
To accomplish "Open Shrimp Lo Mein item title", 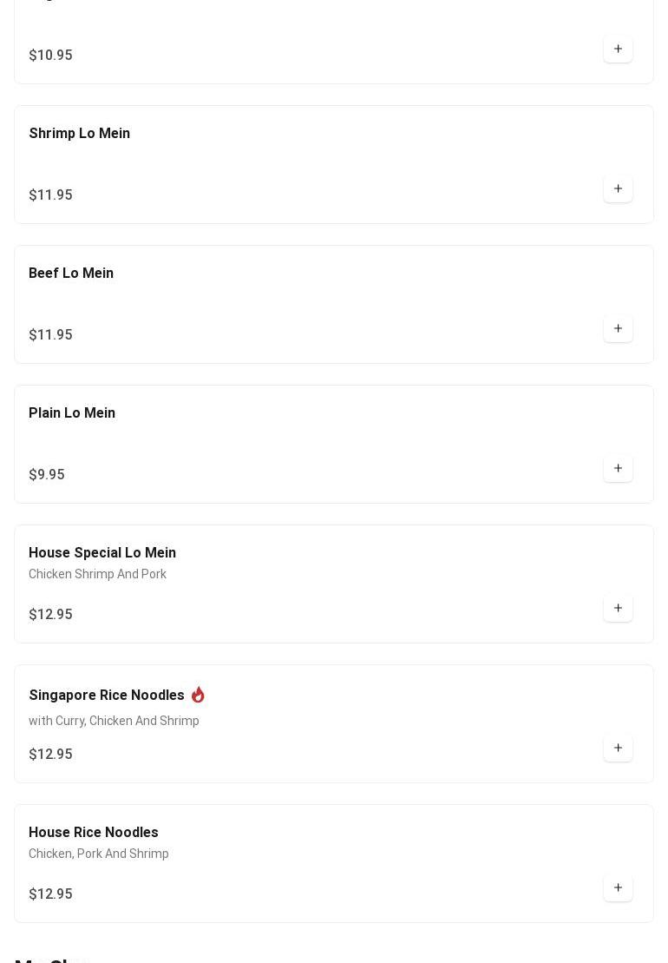I will tap(79, 134).
